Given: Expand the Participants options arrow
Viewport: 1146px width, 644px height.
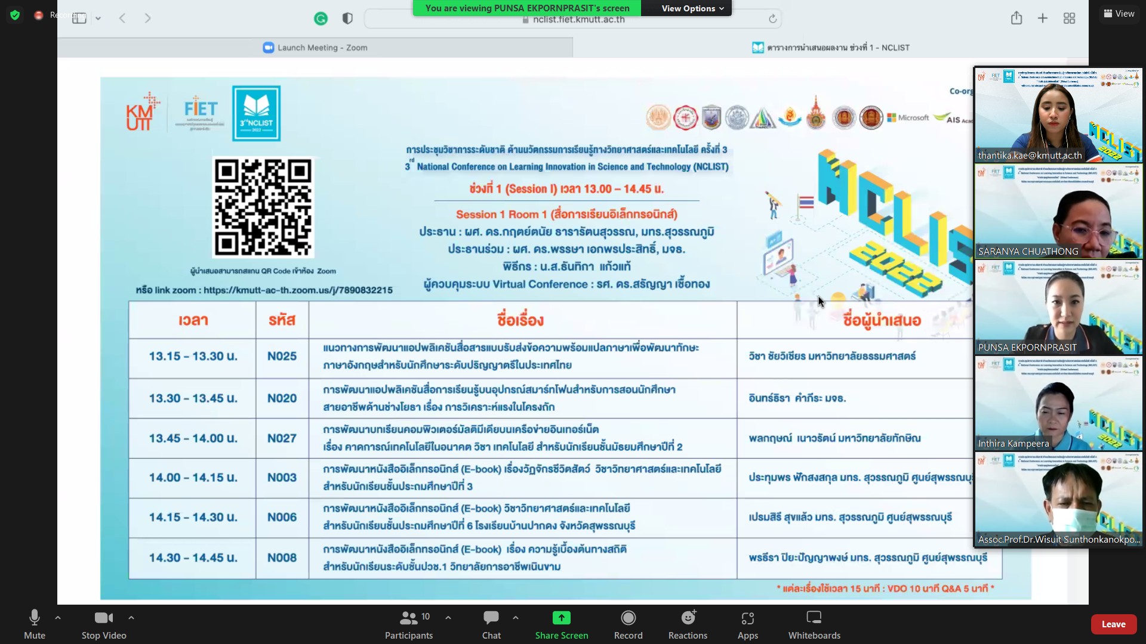Looking at the screenshot, I should point(448,618).
